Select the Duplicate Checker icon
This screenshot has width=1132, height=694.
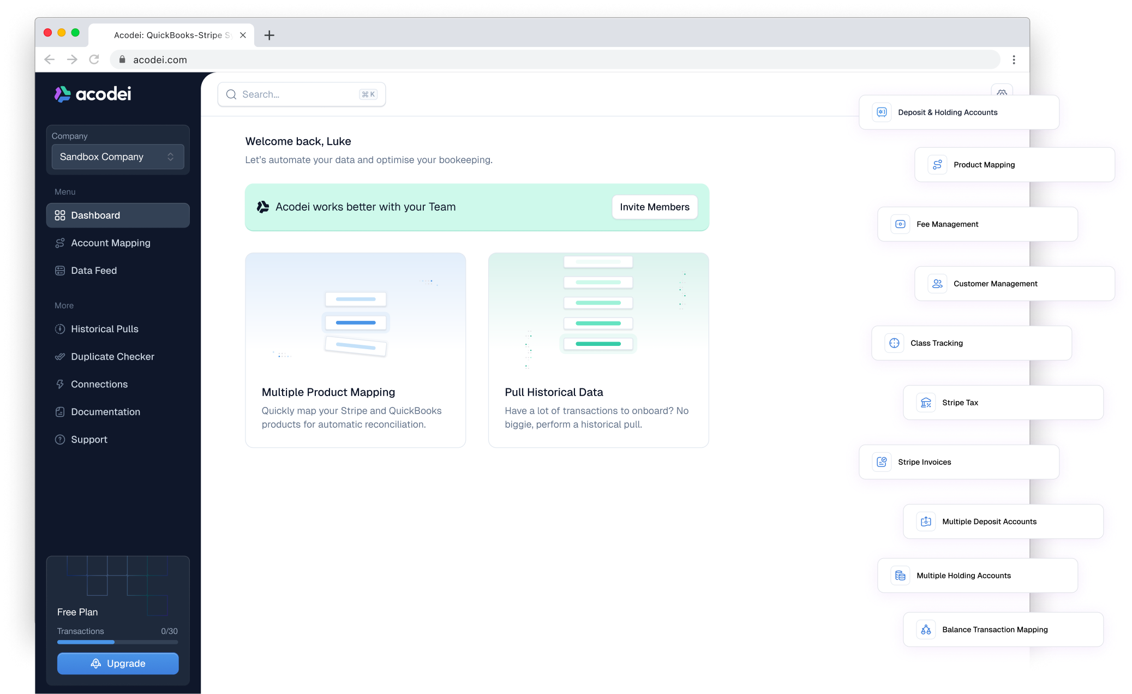tap(60, 356)
